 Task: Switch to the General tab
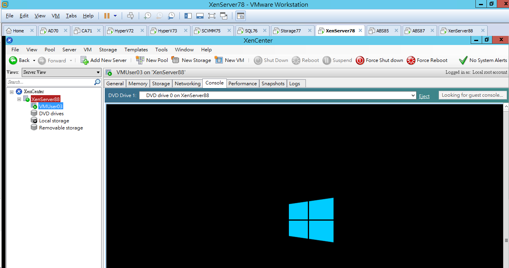click(x=115, y=84)
